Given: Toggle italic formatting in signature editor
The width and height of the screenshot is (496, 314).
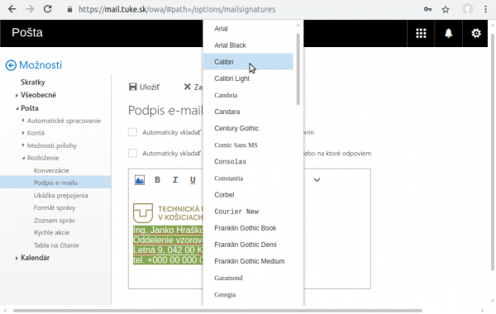Looking at the screenshot, I should (x=175, y=180).
